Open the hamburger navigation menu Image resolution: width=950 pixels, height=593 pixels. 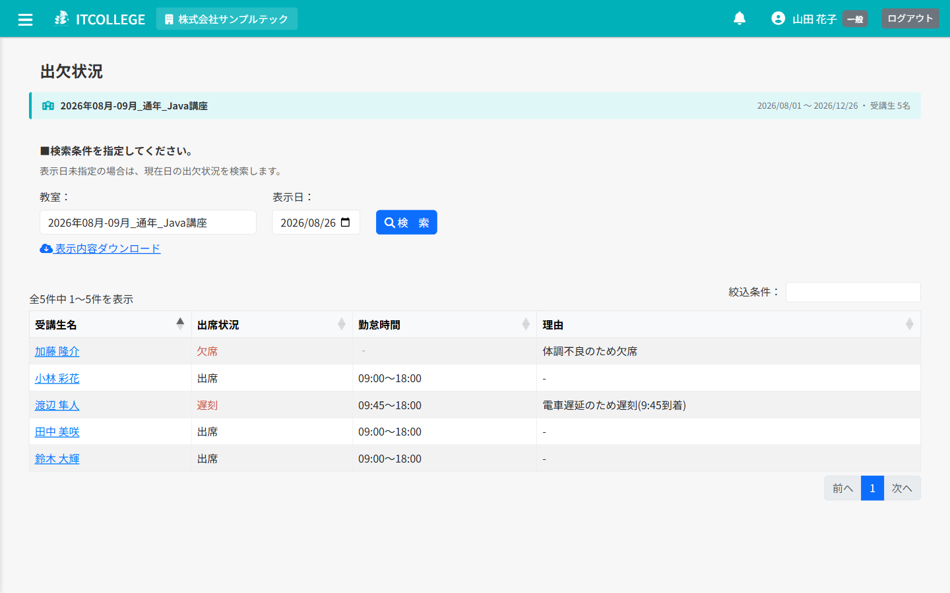(x=25, y=19)
